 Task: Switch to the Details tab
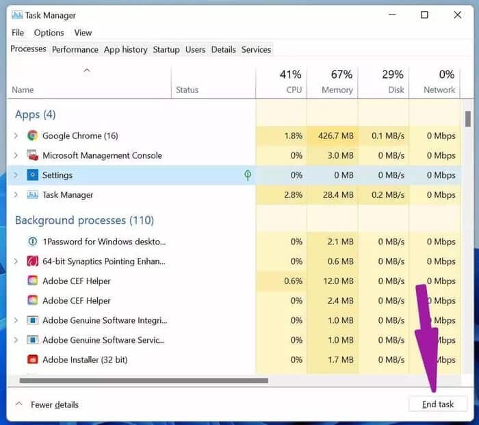pos(223,49)
